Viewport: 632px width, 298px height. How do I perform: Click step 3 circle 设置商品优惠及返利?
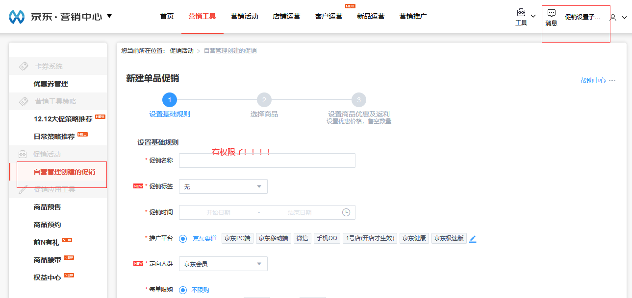pyautogui.click(x=358, y=100)
